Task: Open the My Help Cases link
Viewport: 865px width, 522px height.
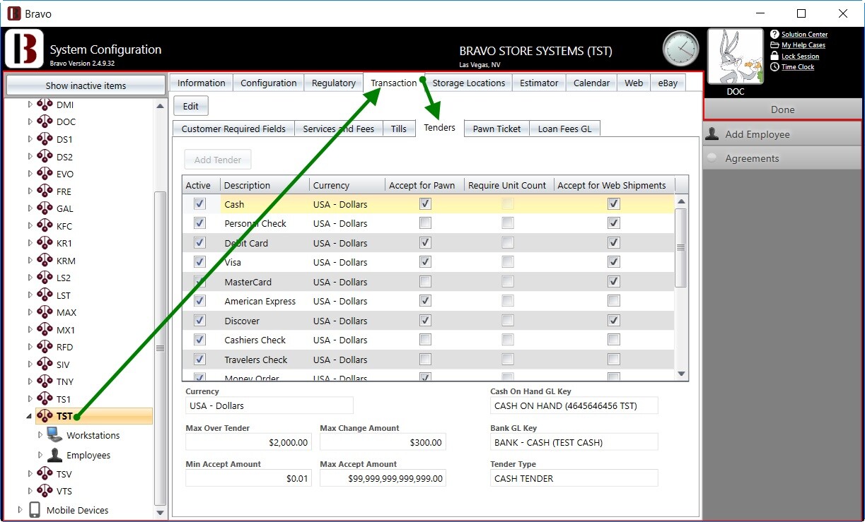Action: click(803, 45)
